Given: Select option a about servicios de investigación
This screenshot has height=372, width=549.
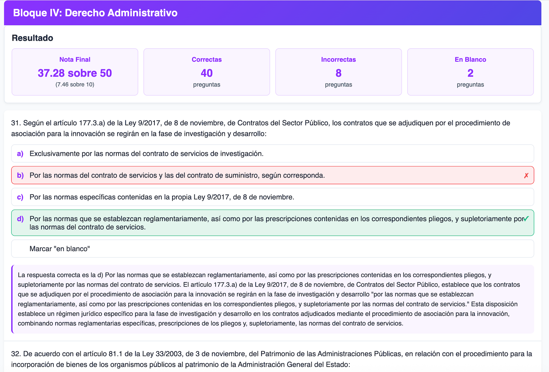Looking at the screenshot, I should [147, 154].
